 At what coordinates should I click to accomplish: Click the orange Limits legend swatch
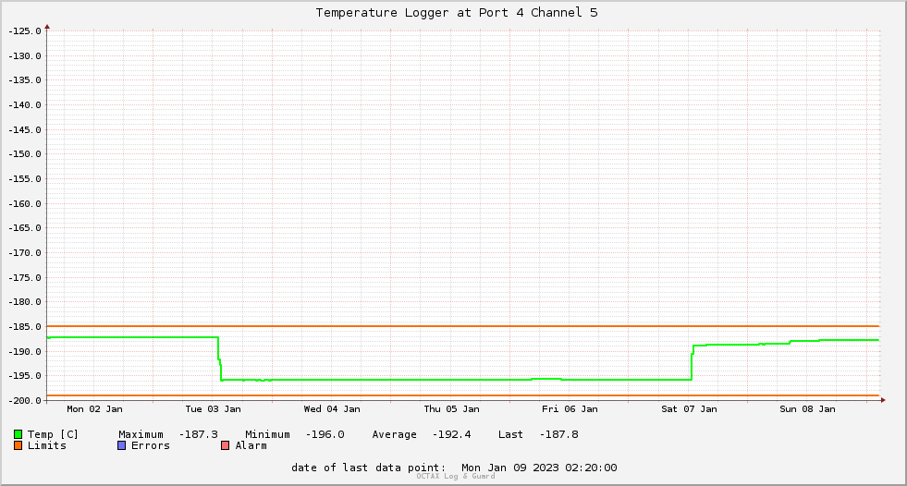pyautogui.click(x=18, y=445)
